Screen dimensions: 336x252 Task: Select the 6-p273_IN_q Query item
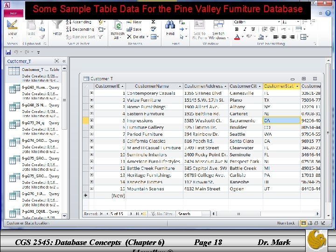click(x=34, y=127)
